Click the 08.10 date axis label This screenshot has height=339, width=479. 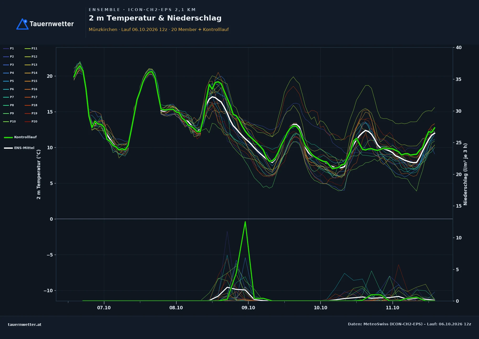[176, 308]
